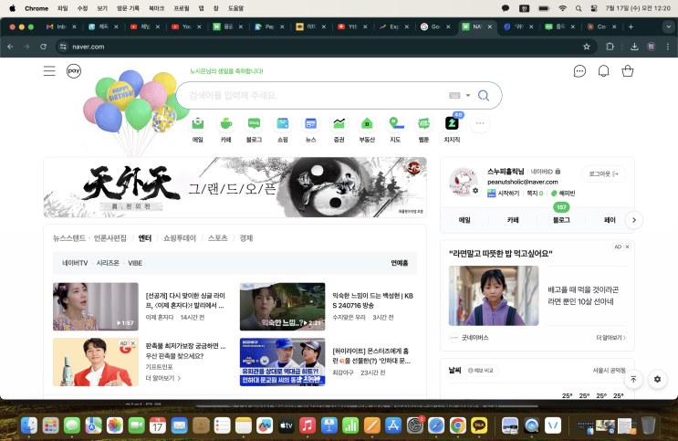Select the 페이 tab in profile panel
The width and height of the screenshot is (678, 441).
point(610,220)
